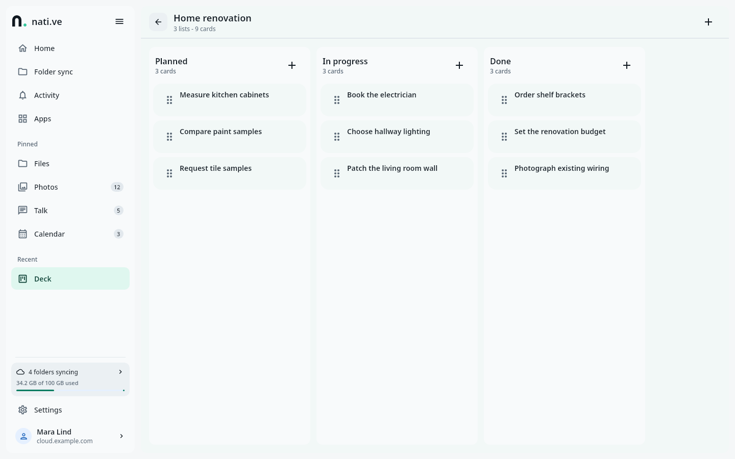Image resolution: width=735 pixels, height=459 pixels.
Task: Open the Choose hallway lighting card
Action: (x=397, y=137)
